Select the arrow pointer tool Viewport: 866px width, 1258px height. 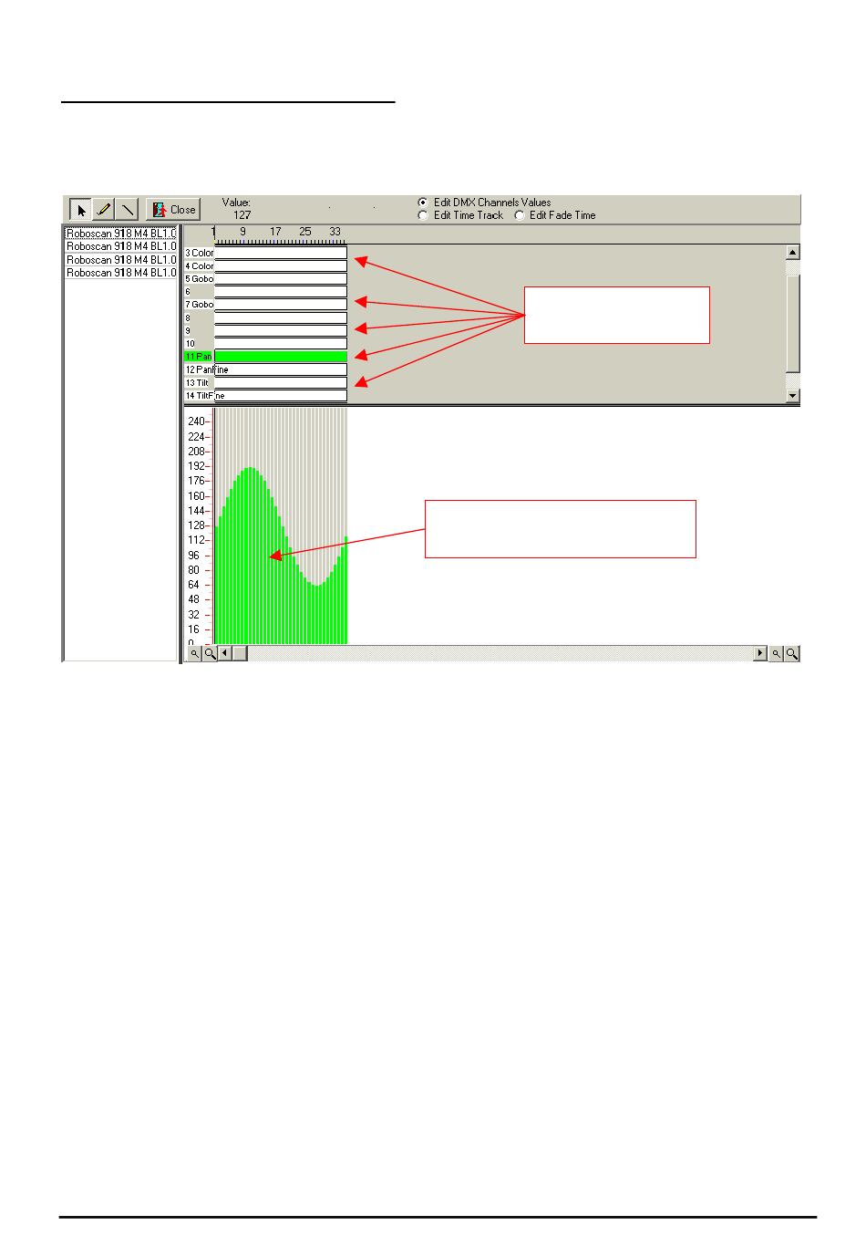click(x=80, y=210)
